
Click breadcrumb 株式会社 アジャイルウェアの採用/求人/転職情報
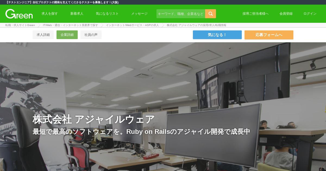coord(196,25)
